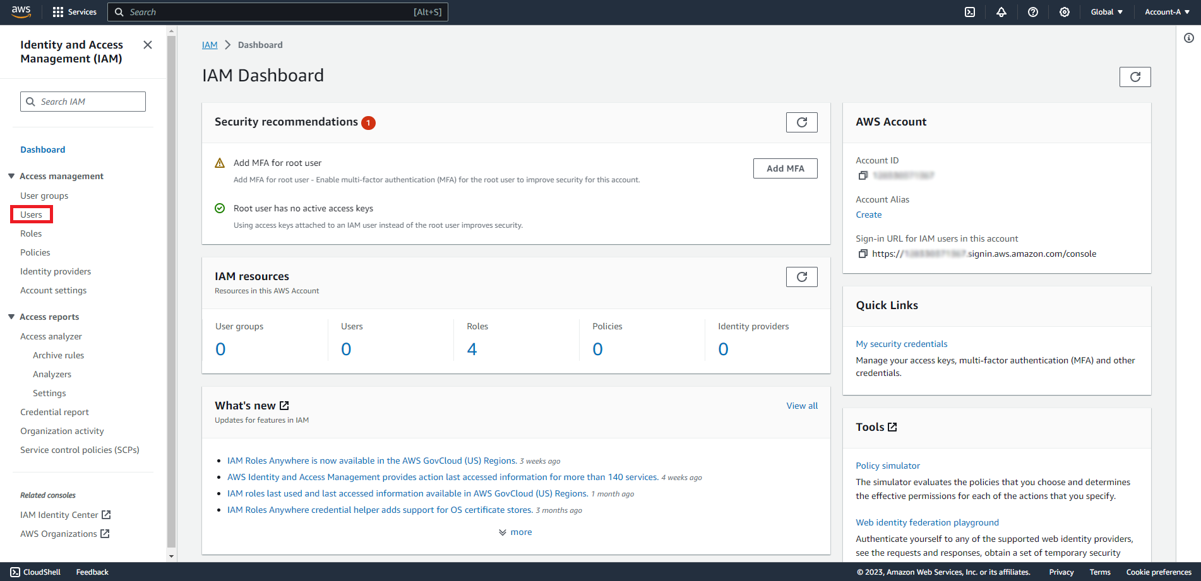Open GovCloud roles last used announcement
Viewport: 1201px width, 581px height.
[408, 494]
